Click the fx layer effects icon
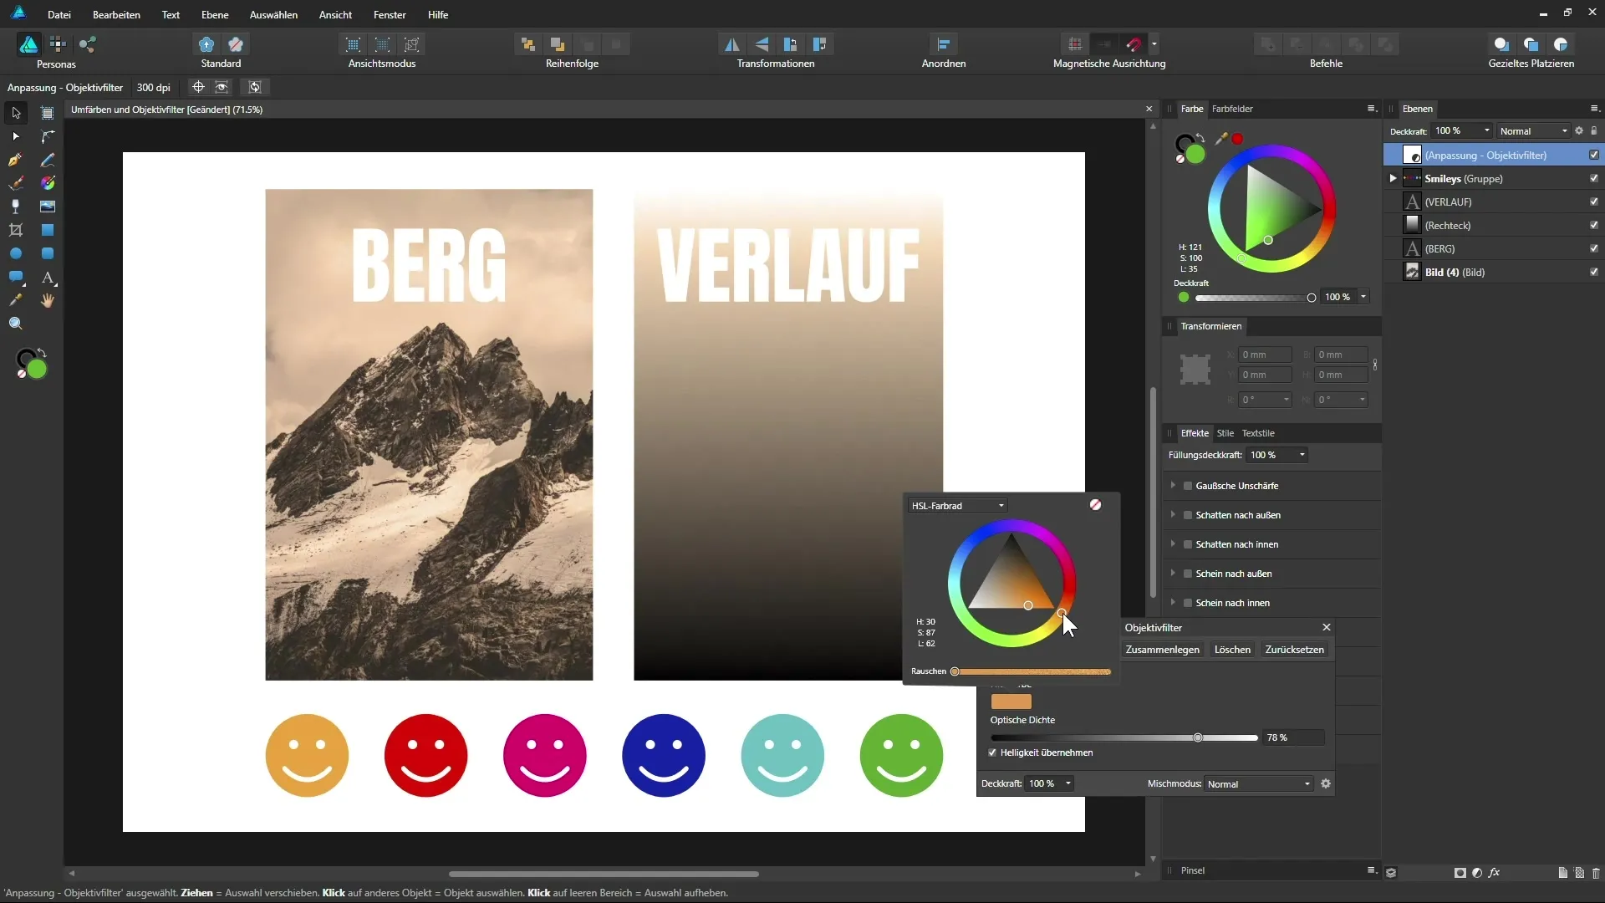 coord(1494,872)
